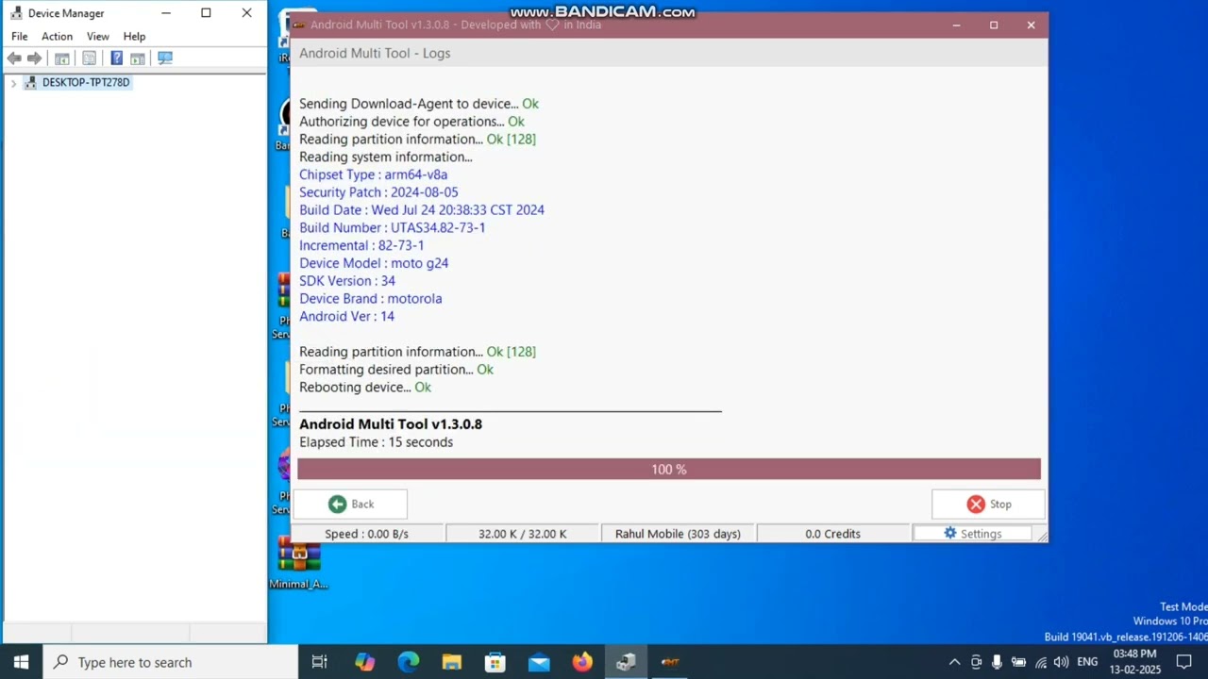
Task: Open network Wi-Fi tray icon
Action: pyautogui.click(x=1040, y=662)
